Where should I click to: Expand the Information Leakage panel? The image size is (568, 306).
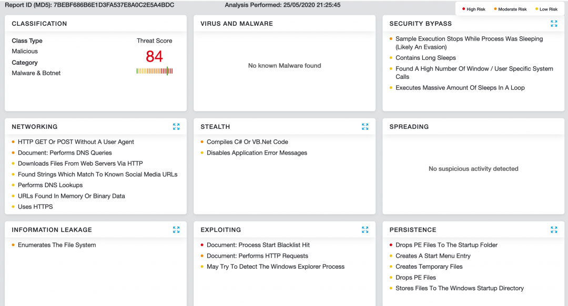176,230
